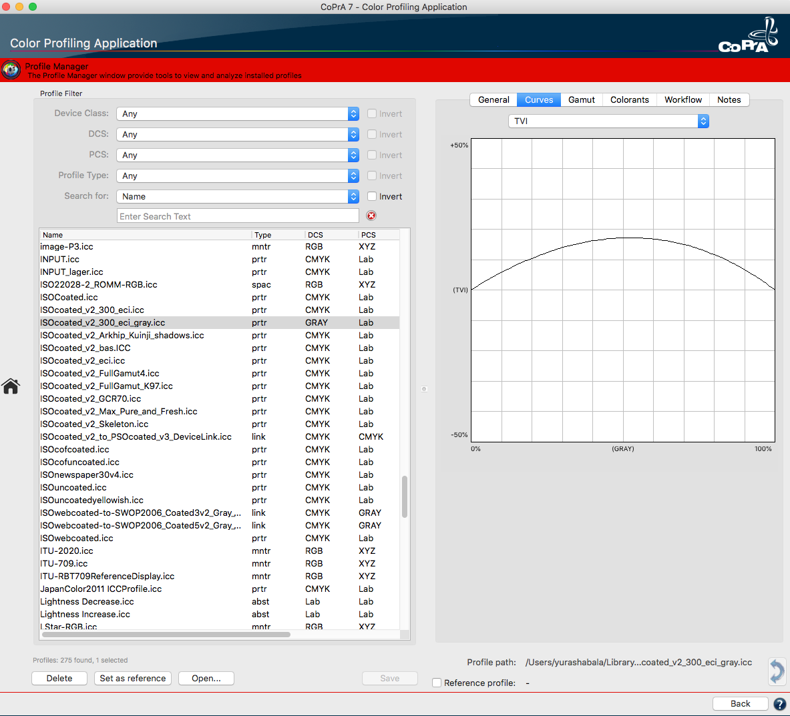Select the INPUT.icc profile row
This screenshot has width=790, height=716.
[x=220, y=260]
